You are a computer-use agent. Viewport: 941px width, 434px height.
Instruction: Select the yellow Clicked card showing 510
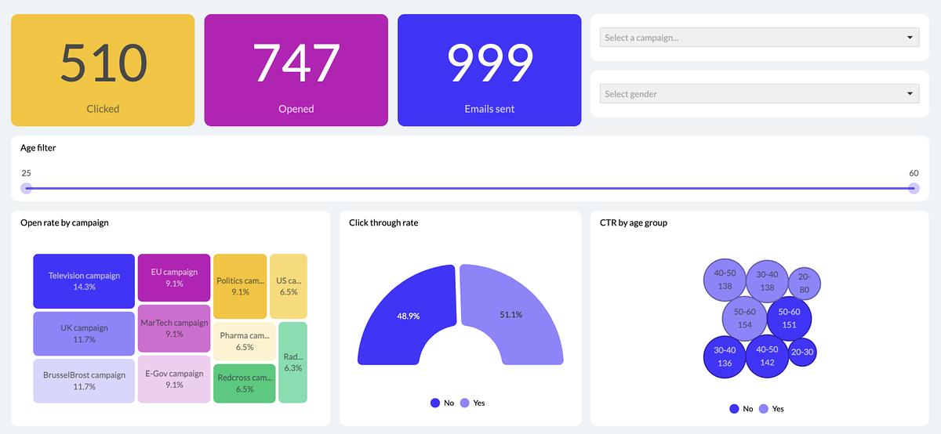pos(103,70)
